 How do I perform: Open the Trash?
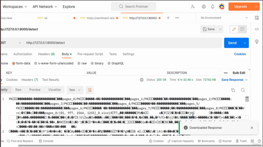coord(241,141)
